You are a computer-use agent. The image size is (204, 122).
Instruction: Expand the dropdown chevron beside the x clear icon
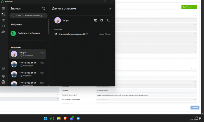[195, 69]
